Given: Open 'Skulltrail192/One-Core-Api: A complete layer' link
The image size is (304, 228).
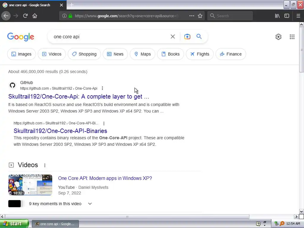Looking at the screenshot, I should [x=79, y=96].
